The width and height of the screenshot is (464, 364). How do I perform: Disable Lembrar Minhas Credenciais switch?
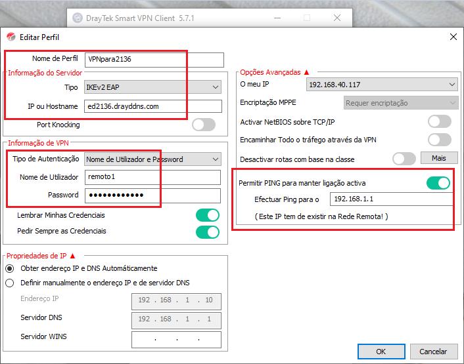(208, 215)
